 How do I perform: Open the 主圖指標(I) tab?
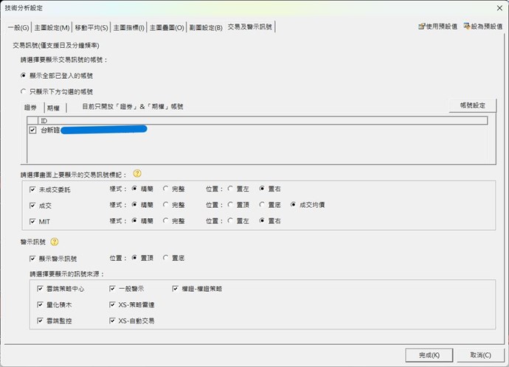[x=128, y=27]
